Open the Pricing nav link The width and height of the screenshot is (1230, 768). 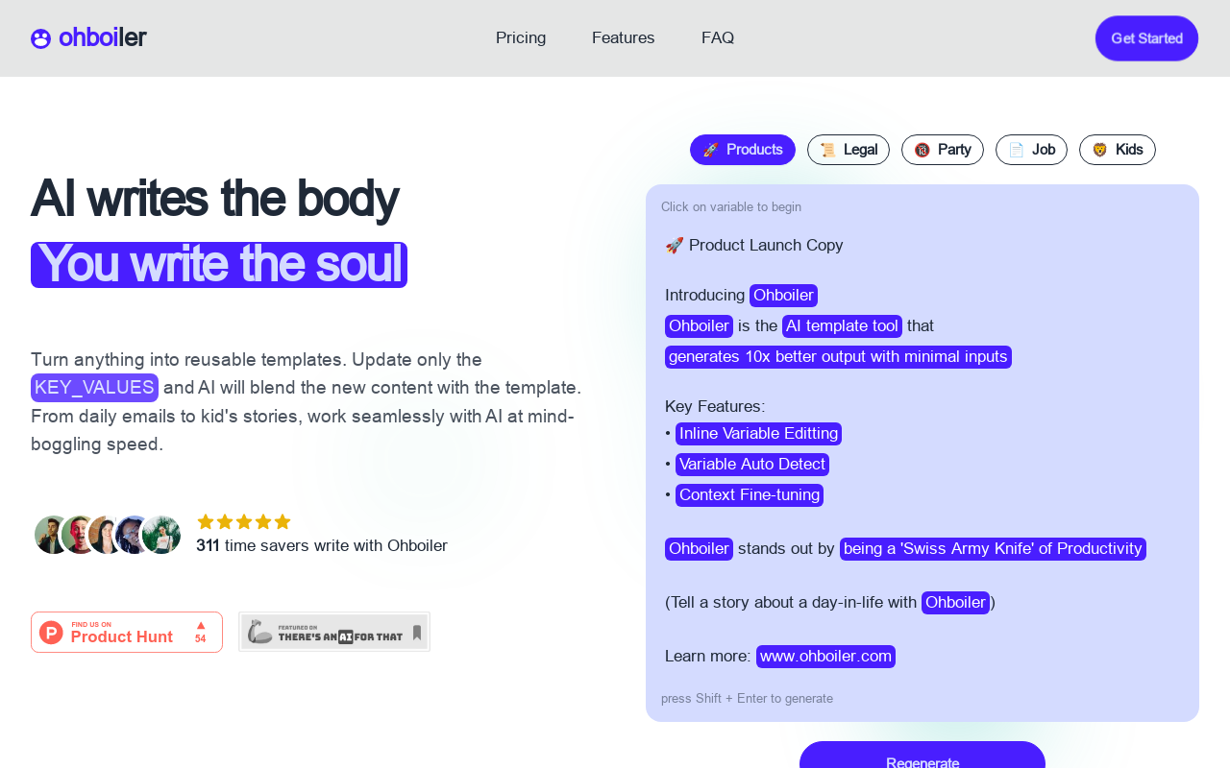(x=521, y=38)
